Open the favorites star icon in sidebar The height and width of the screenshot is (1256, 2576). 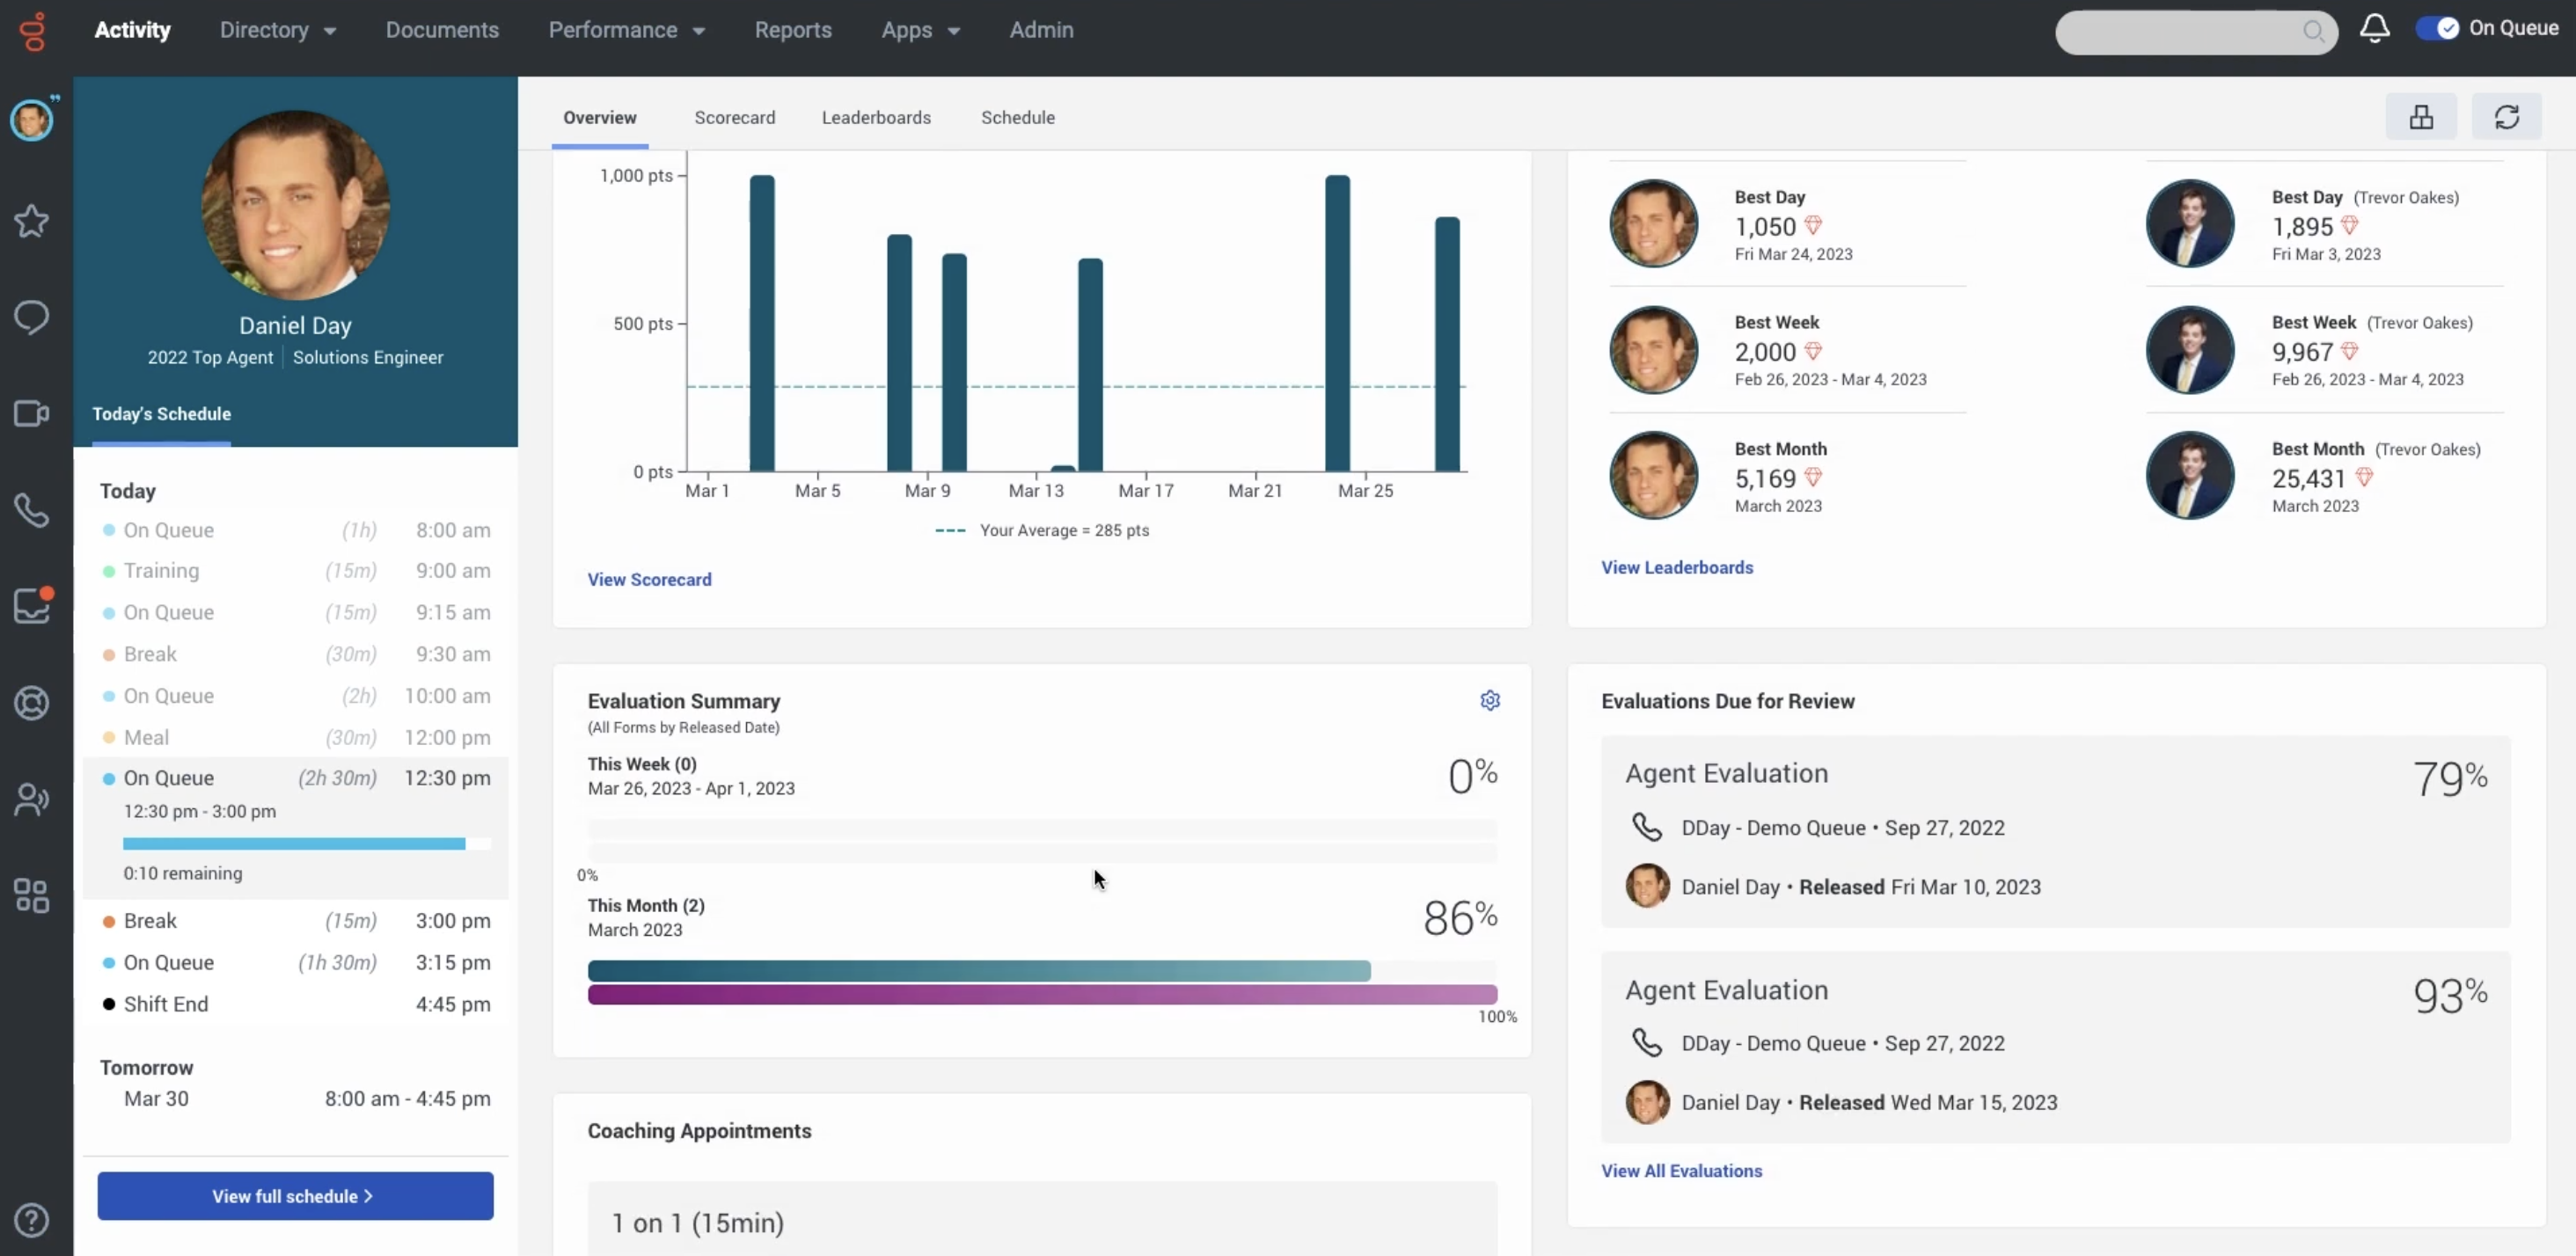pyautogui.click(x=31, y=221)
